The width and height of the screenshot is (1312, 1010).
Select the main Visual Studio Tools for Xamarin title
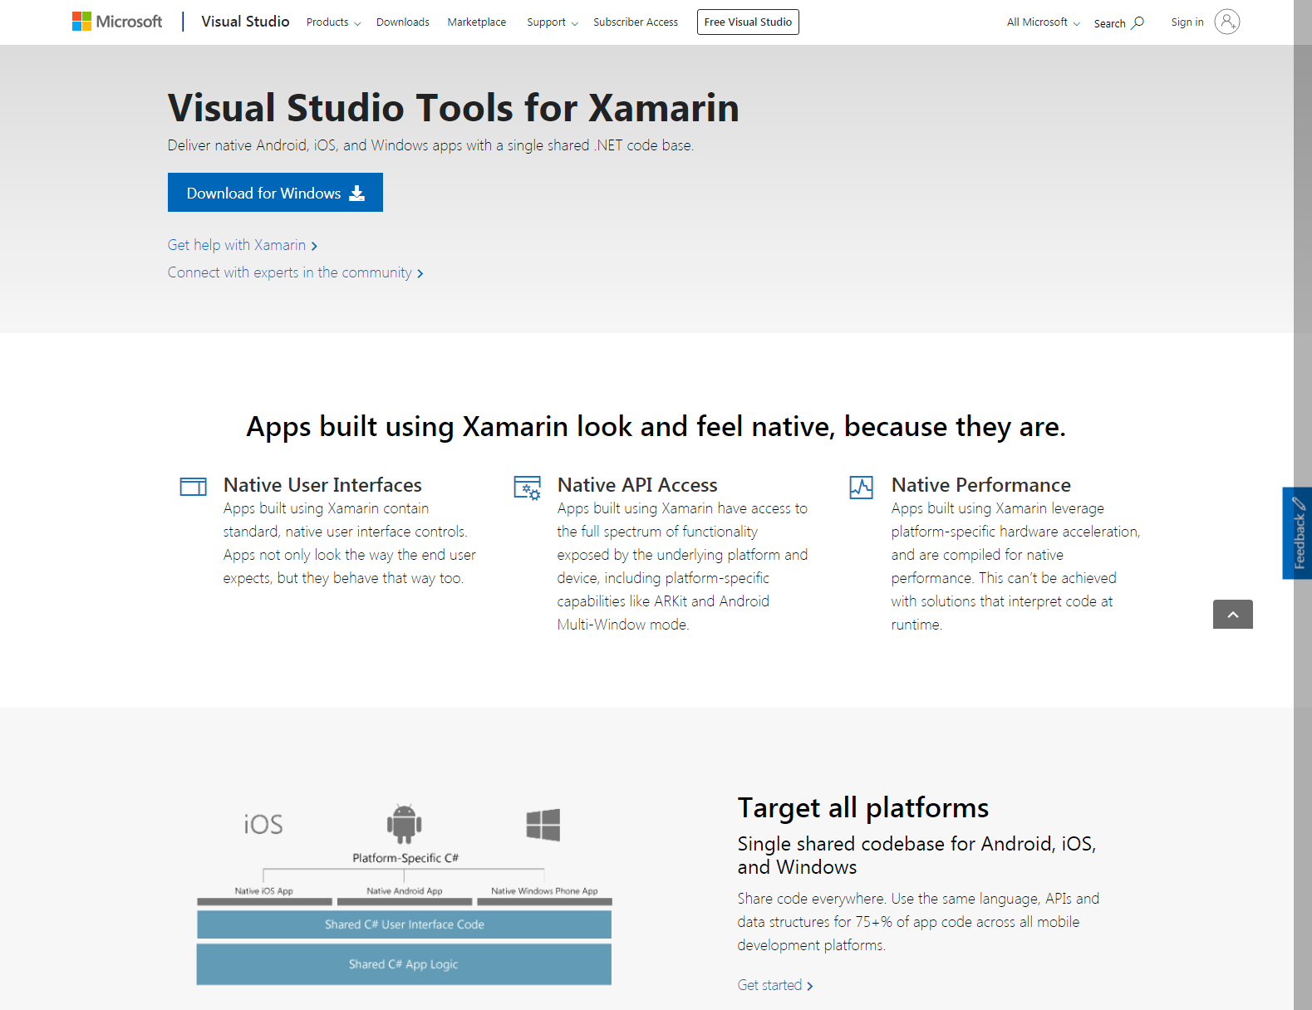click(x=454, y=108)
